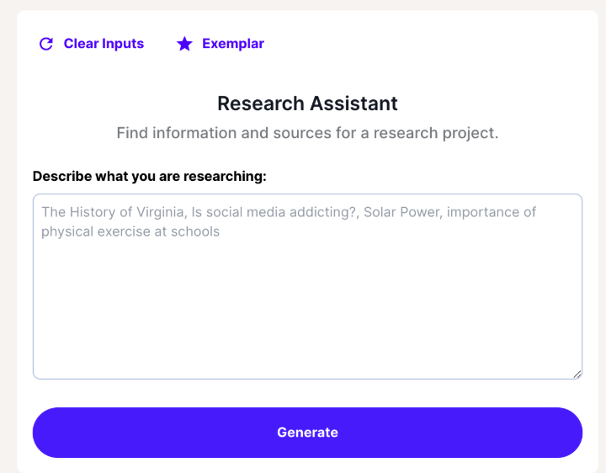Click the purple star icon
The width and height of the screenshot is (606, 473).
[x=184, y=44]
